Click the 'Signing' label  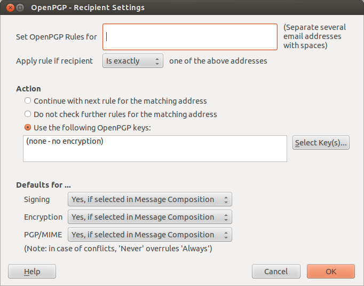[37, 199]
